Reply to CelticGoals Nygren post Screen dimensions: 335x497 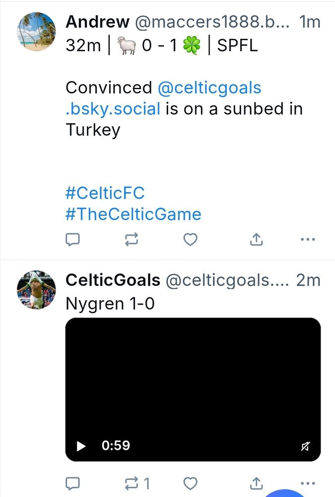pos(72,484)
